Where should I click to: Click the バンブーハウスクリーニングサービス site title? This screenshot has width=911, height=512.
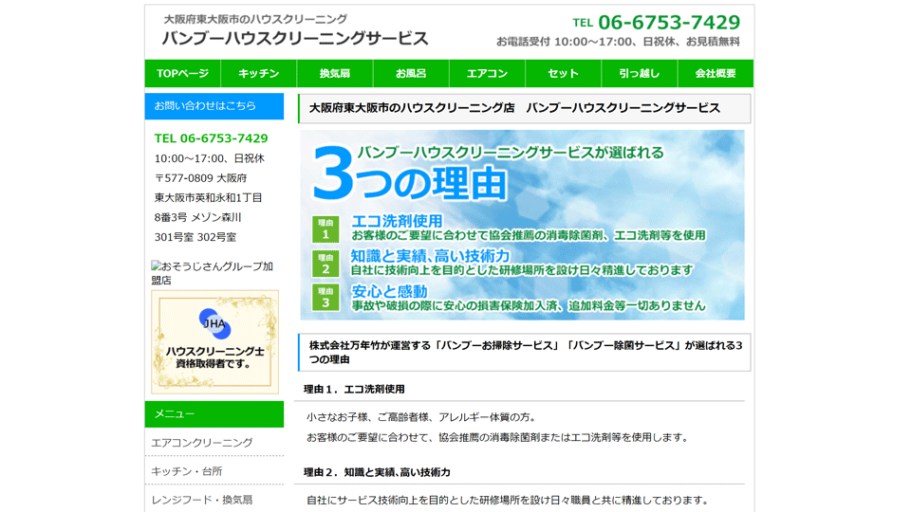coord(295,38)
